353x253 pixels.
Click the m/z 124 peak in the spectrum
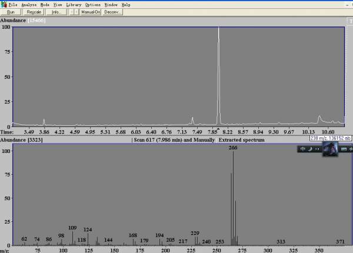88,239
